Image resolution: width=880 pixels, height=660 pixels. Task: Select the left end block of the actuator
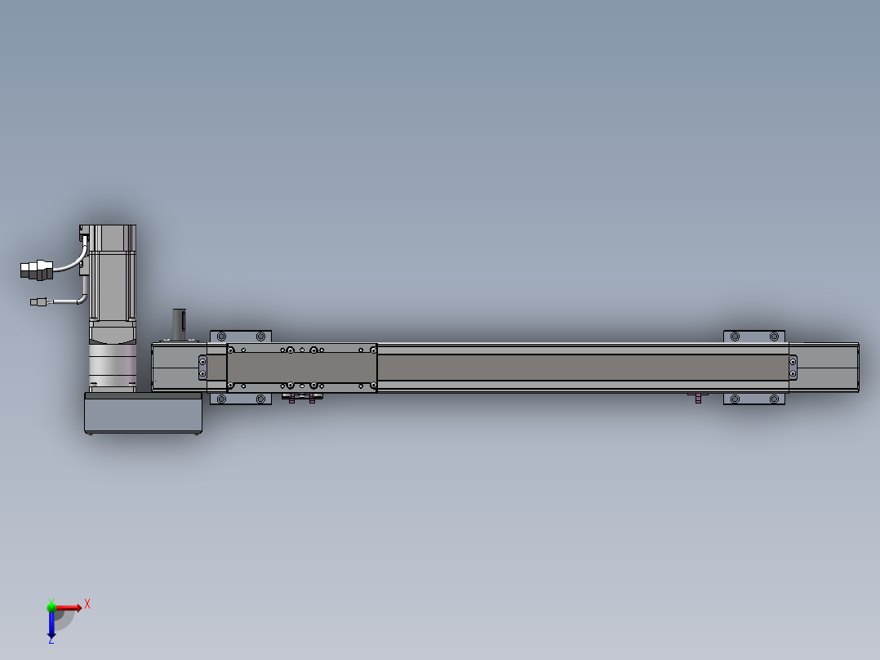pos(179,368)
